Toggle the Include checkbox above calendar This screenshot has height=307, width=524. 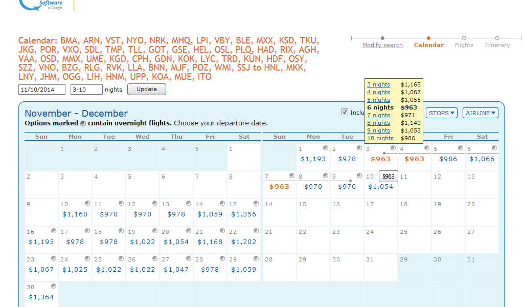(x=345, y=113)
